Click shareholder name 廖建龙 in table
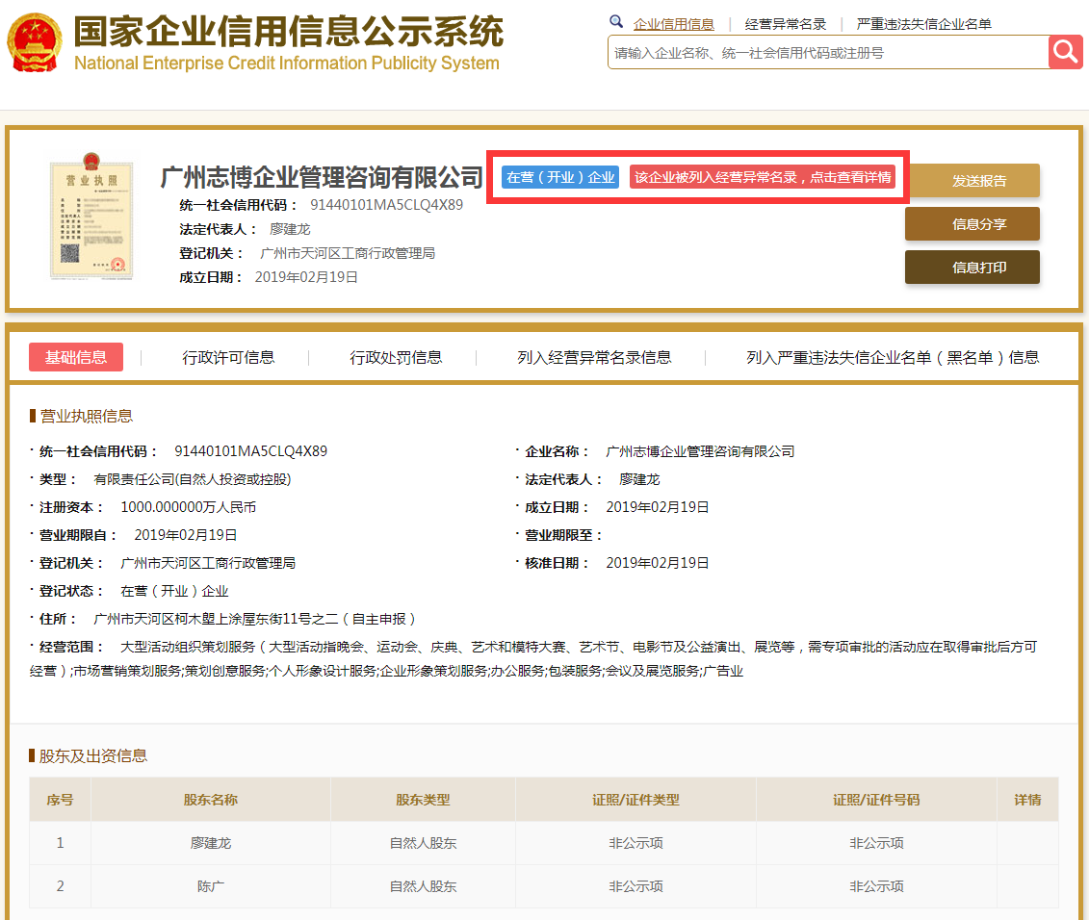This screenshot has height=920, width=1089. [211, 843]
